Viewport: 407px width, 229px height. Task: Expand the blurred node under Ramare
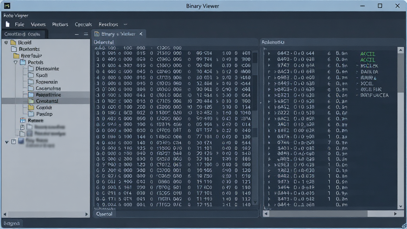(x=22, y=127)
